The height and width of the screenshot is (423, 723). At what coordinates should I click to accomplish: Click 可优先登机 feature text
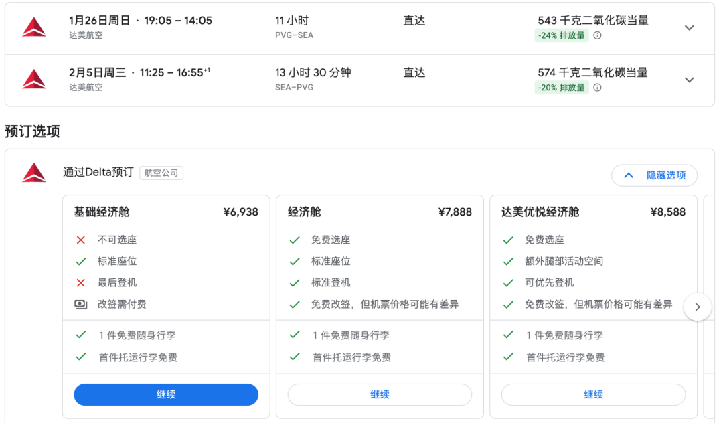pos(549,283)
